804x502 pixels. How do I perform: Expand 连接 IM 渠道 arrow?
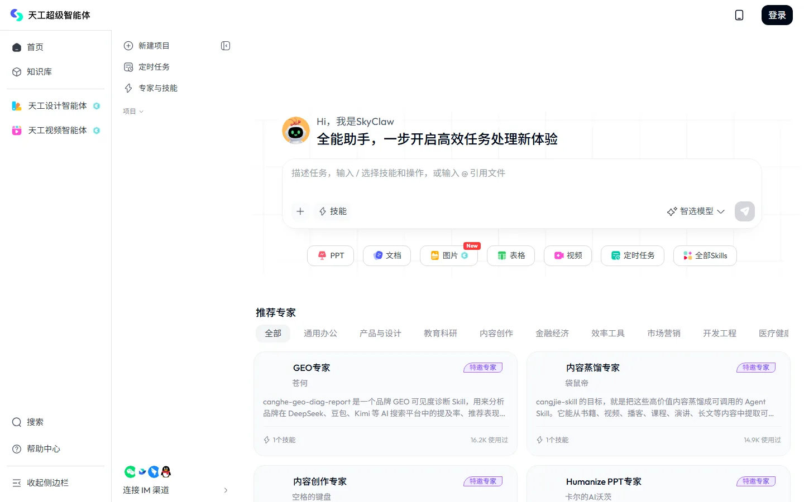coord(226,490)
